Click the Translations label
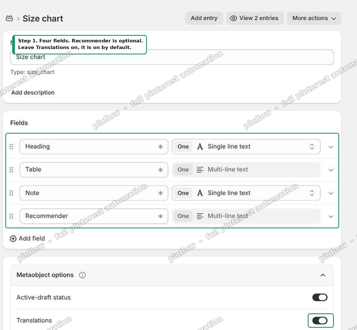Image resolution: width=357 pixels, height=330 pixels. tap(34, 320)
